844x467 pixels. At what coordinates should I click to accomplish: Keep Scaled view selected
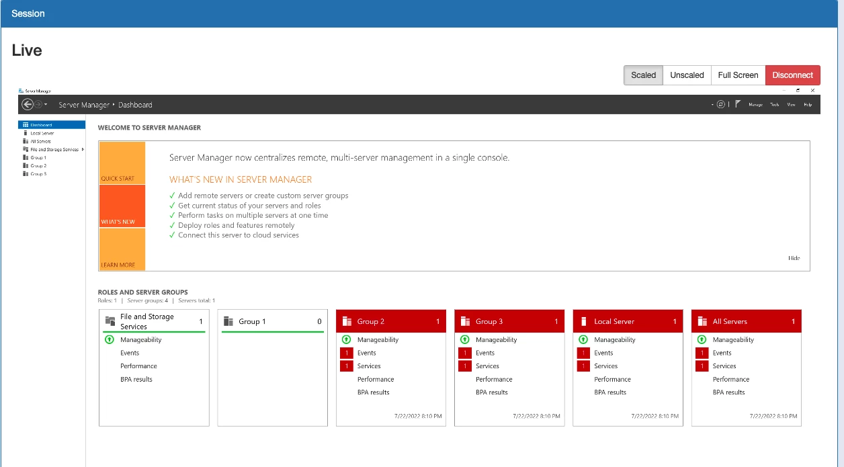(x=643, y=75)
